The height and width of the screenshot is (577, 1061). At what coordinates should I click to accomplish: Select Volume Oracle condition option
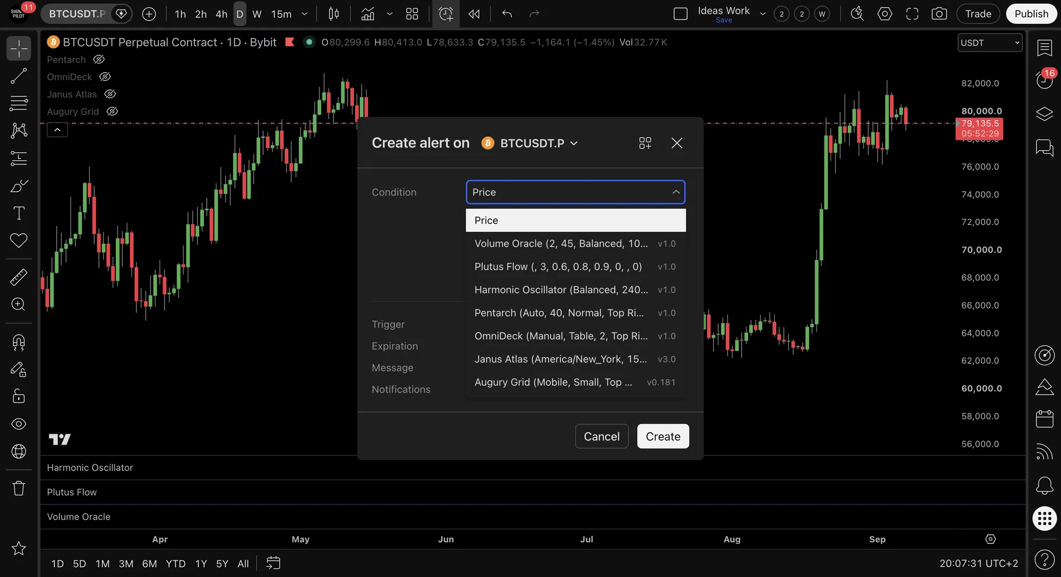[x=575, y=244]
